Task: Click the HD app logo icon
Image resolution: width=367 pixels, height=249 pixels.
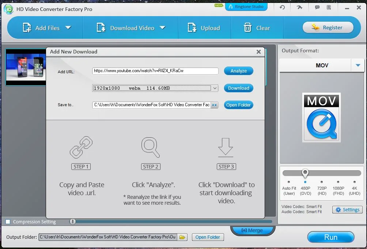Action: [8, 9]
